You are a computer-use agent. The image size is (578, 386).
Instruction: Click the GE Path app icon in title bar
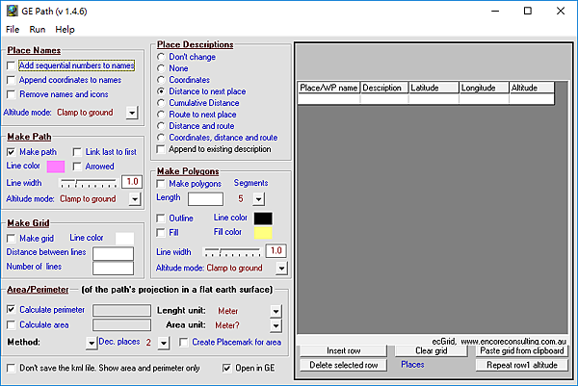(x=12, y=11)
